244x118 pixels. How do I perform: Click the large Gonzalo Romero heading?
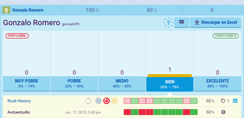coord(31,23)
